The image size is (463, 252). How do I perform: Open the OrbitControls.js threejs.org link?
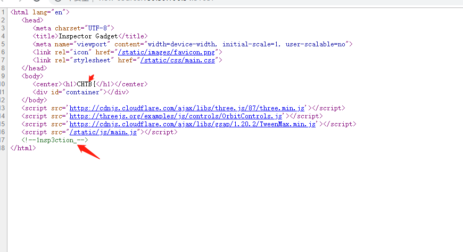pyautogui.click(x=176, y=116)
